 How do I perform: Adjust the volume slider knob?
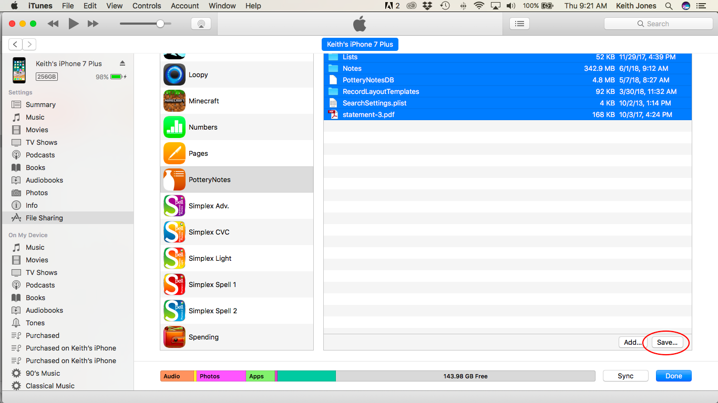click(160, 24)
